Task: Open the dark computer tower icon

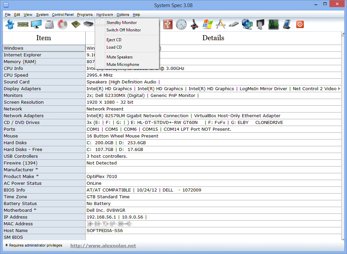Action: [x=260, y=24]
